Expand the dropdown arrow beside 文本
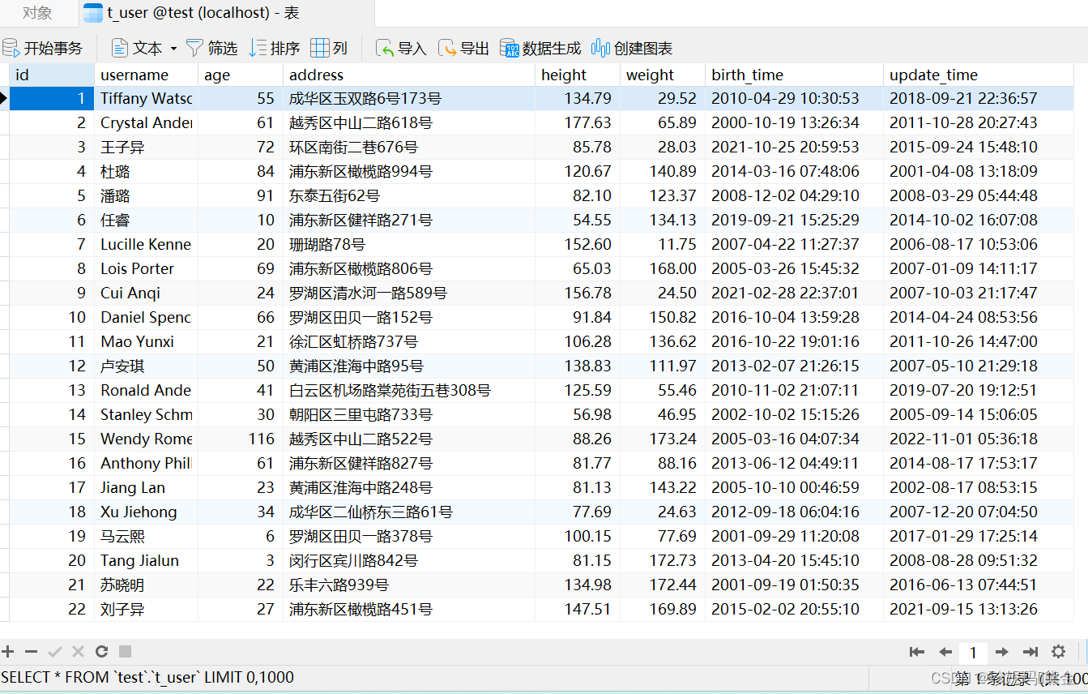1088x694 pixels. 173,49
